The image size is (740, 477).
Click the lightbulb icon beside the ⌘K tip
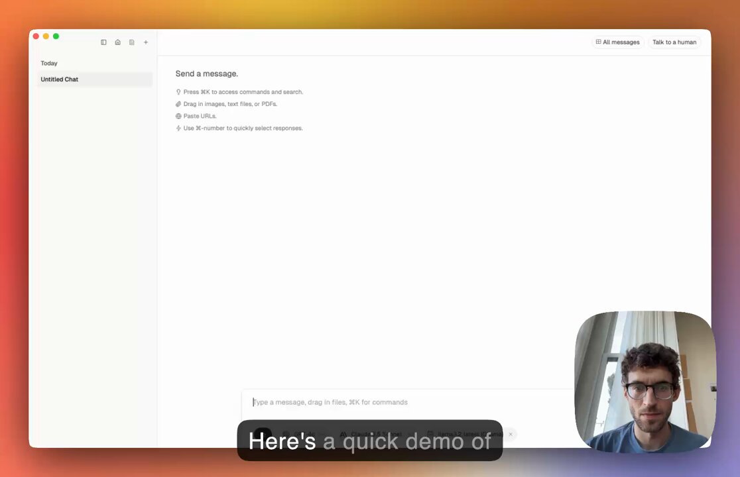coord(178,92)
